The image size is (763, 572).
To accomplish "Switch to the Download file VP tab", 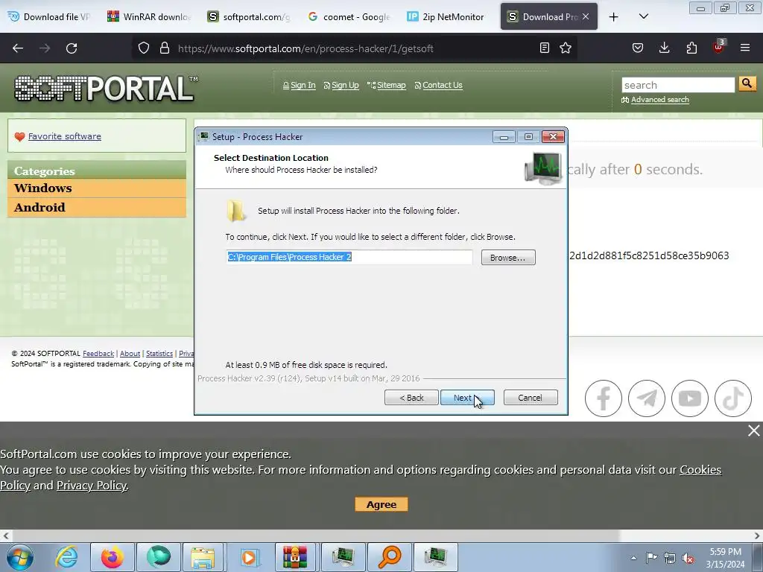I will [48, 17].
